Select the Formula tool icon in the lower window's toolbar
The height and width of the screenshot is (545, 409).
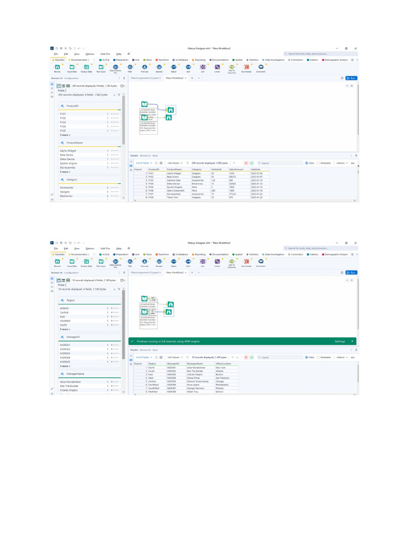(144, 262)
